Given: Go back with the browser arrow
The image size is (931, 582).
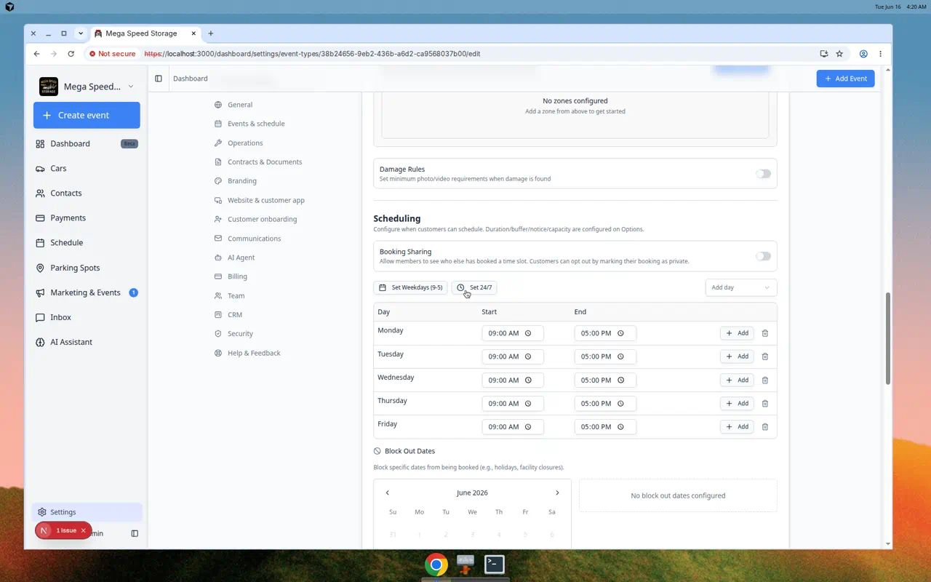Looking at the screenshot, I should (36, 54).
